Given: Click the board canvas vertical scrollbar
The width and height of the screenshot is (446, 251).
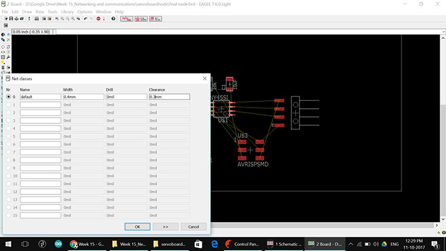Looking at the screenshot, I should pos(443,128).
